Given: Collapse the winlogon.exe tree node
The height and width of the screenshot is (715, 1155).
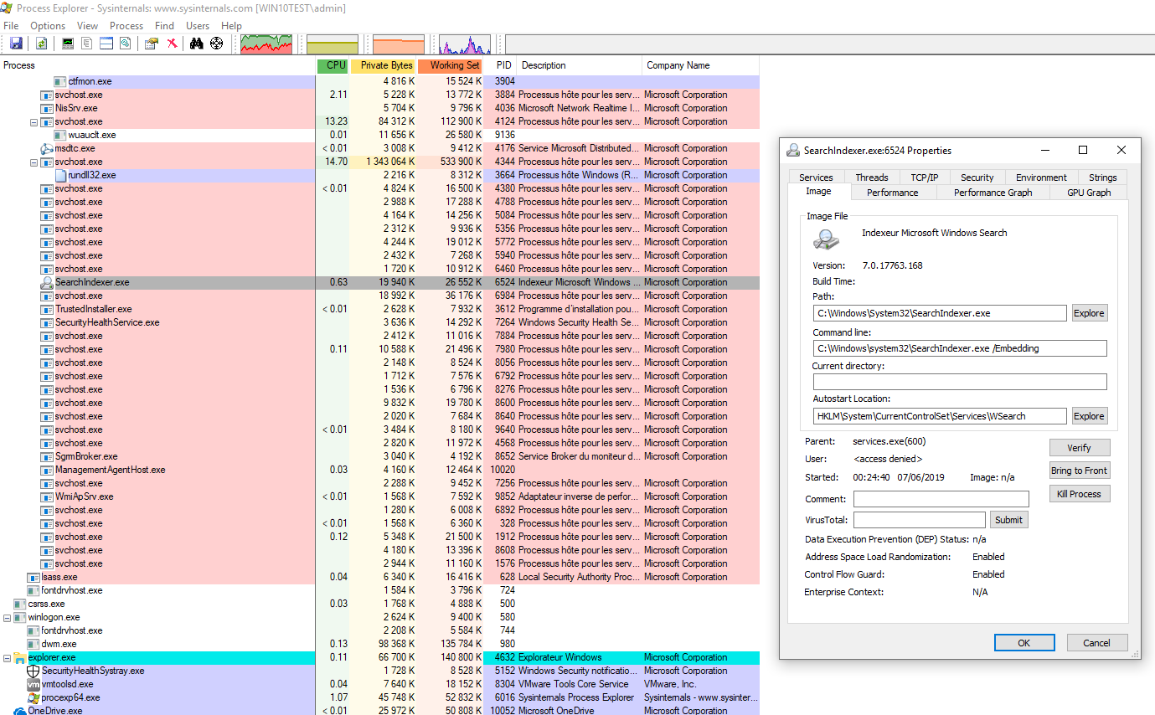Looking at the screenshot, I should (x=8, y=617).
